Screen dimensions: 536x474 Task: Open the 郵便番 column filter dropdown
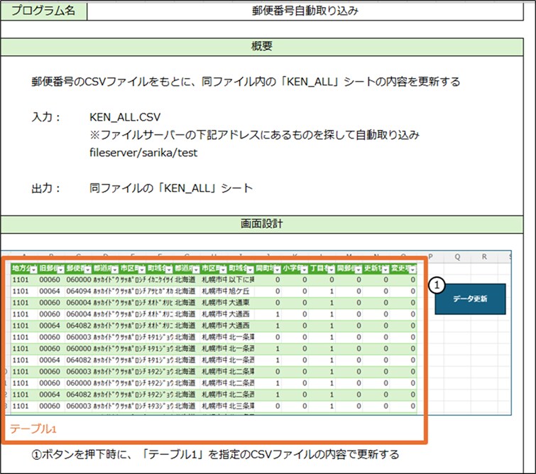[87, 270]
